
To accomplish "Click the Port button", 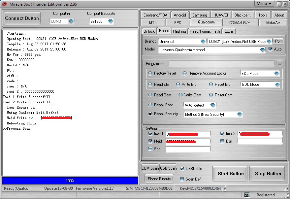I will tap(278, 41).
